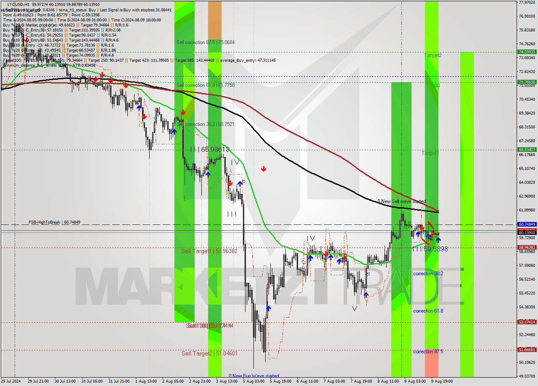Screen dimensions: 538x386
Task: Click red sell arrow above the 2 Aug drop
Action: [x=183, y=112]
